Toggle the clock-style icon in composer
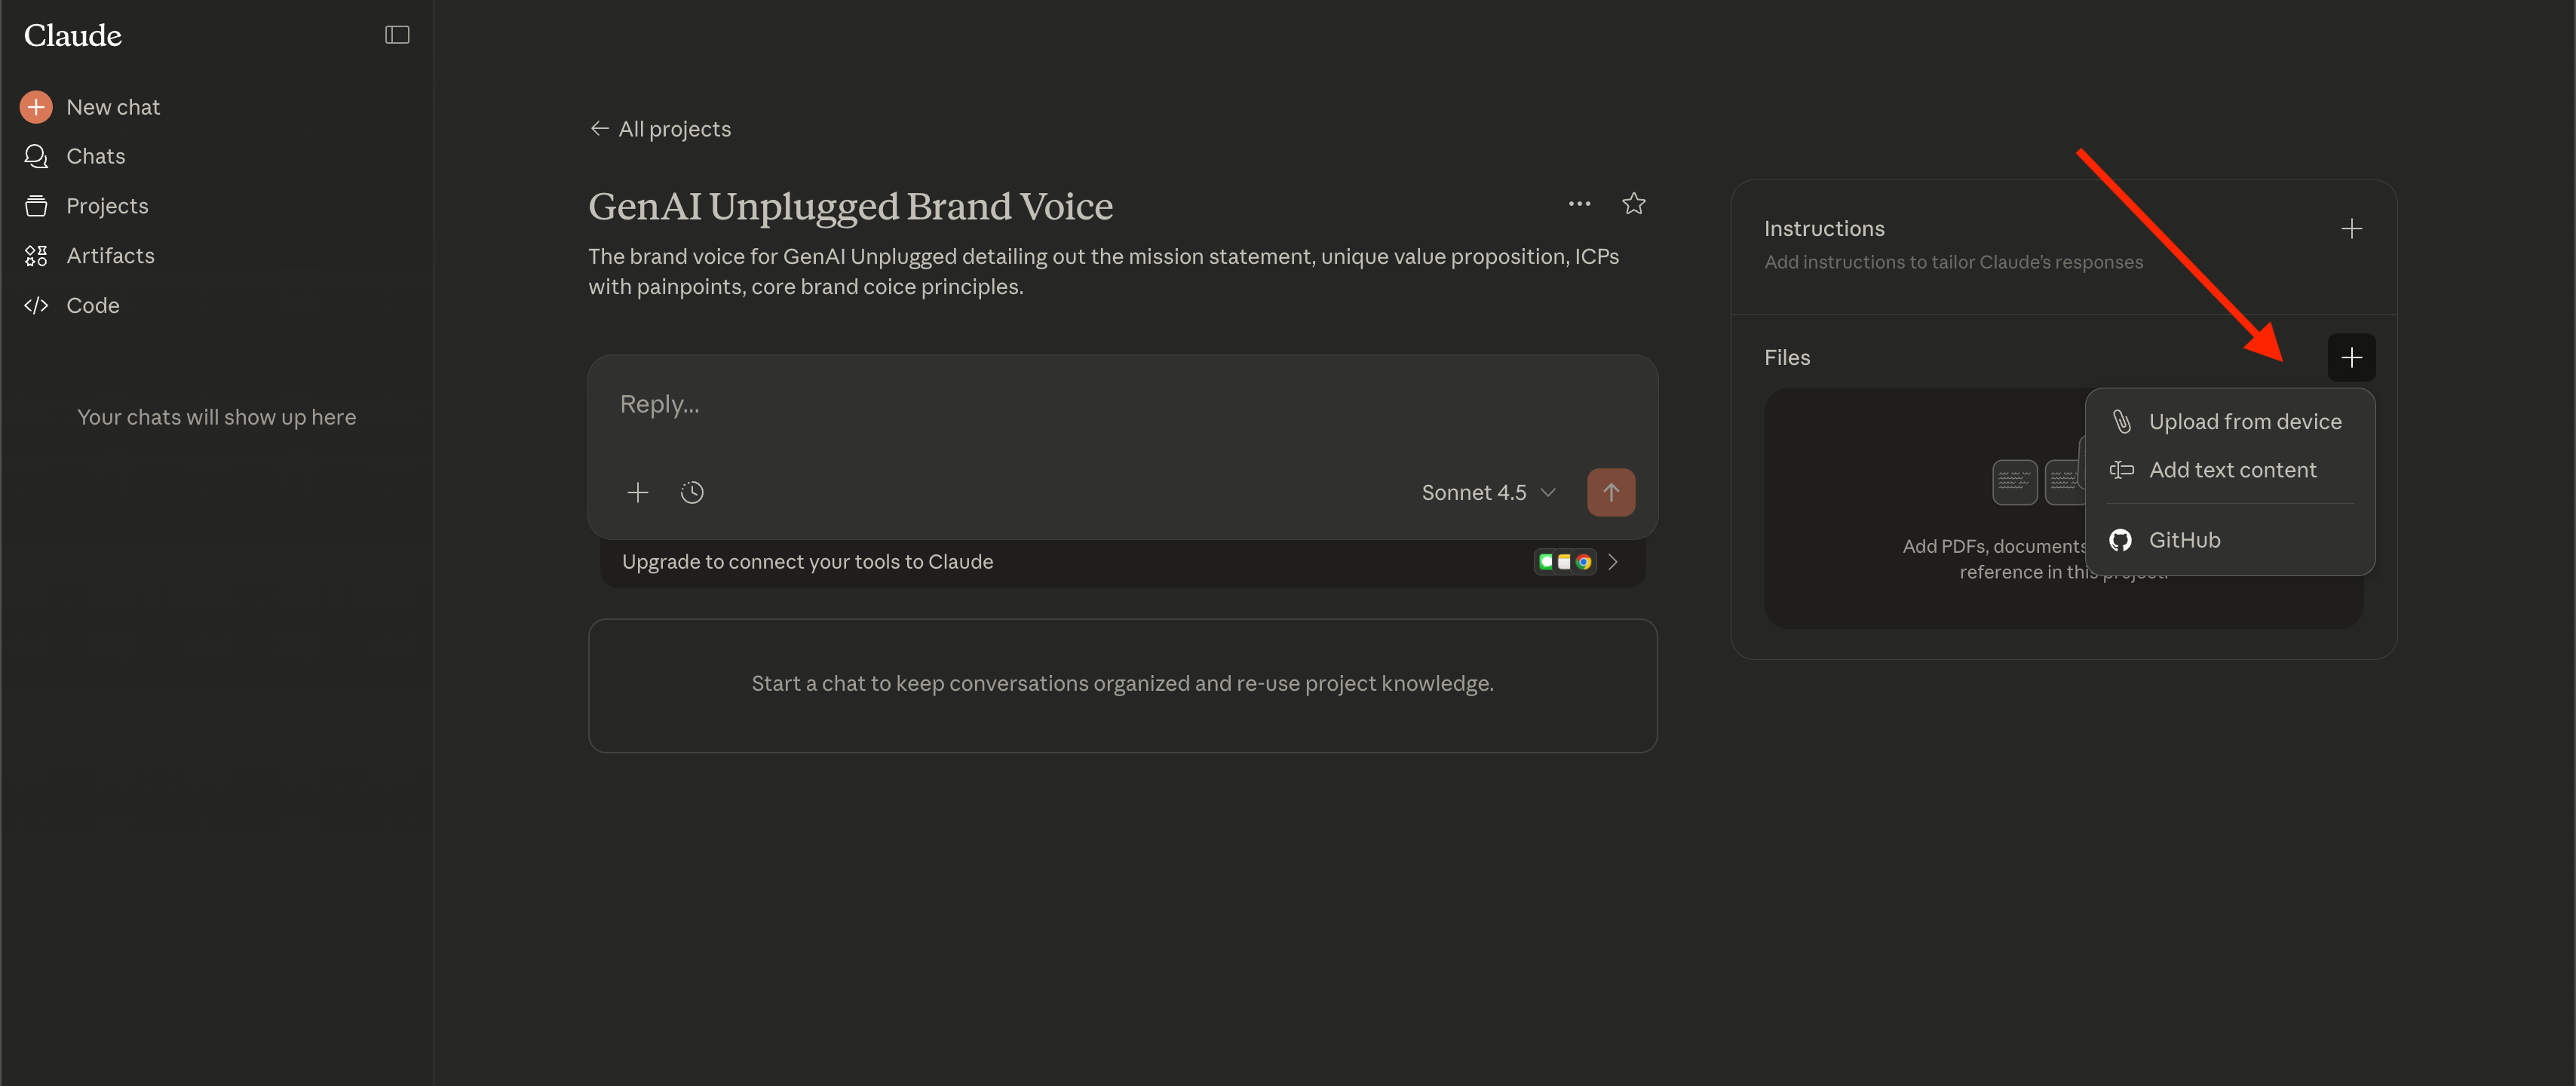The height and width of the screenshot is (1086, 2576). point(692,493)
